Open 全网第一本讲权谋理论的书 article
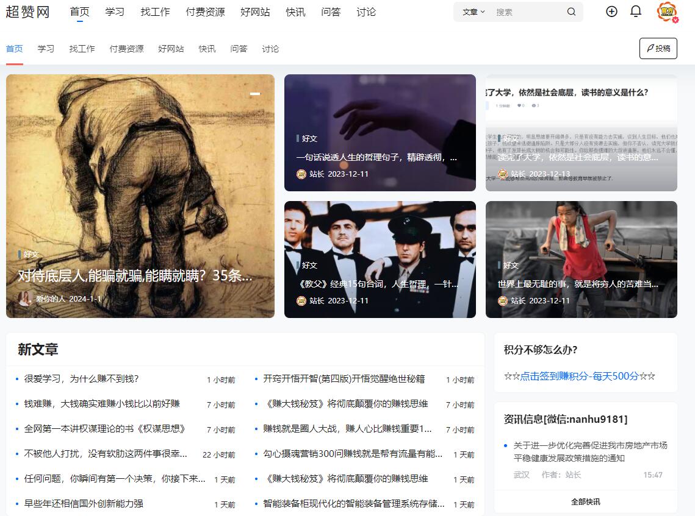The height and width of the screenshot is (516, 695). pyautogui.click(x=104, y=428)
